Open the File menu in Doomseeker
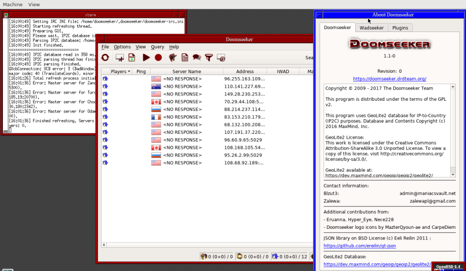This screenshot has width=466, height=271. 105,47
